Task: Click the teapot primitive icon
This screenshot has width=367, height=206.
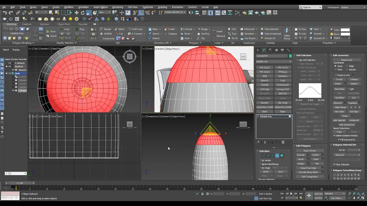Action: pos(58,19)
